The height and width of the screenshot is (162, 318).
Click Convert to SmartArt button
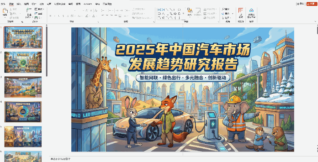point(142,18)
